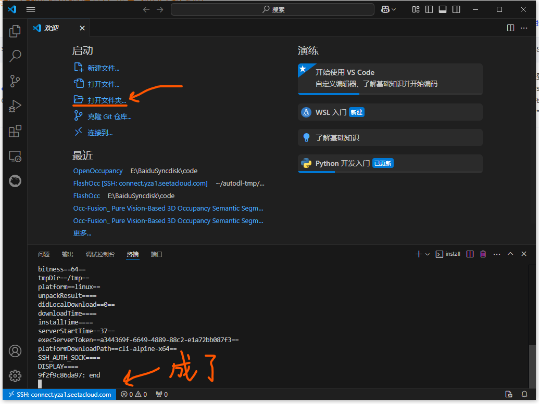The image size is (539, 404).
Task: Click the 9f2f9c86da97: end terminal line
Action: [x=69, y=375]
